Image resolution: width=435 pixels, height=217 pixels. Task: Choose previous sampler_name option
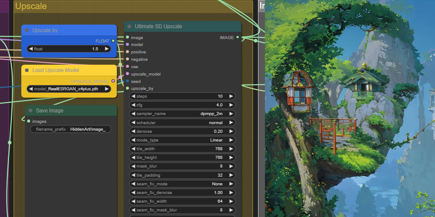[x=134, y=114]
